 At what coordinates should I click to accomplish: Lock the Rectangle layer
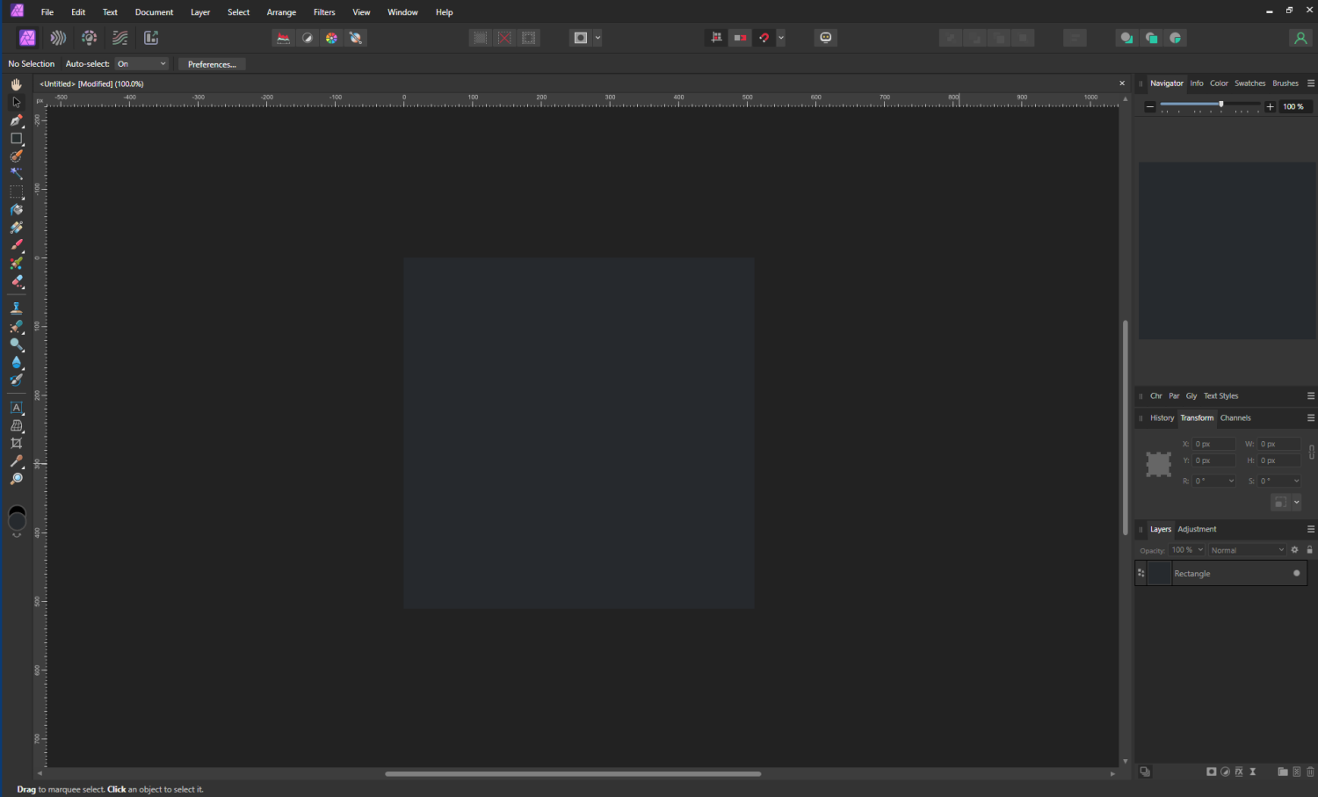pyautogui.click(x=1309, y=549)
